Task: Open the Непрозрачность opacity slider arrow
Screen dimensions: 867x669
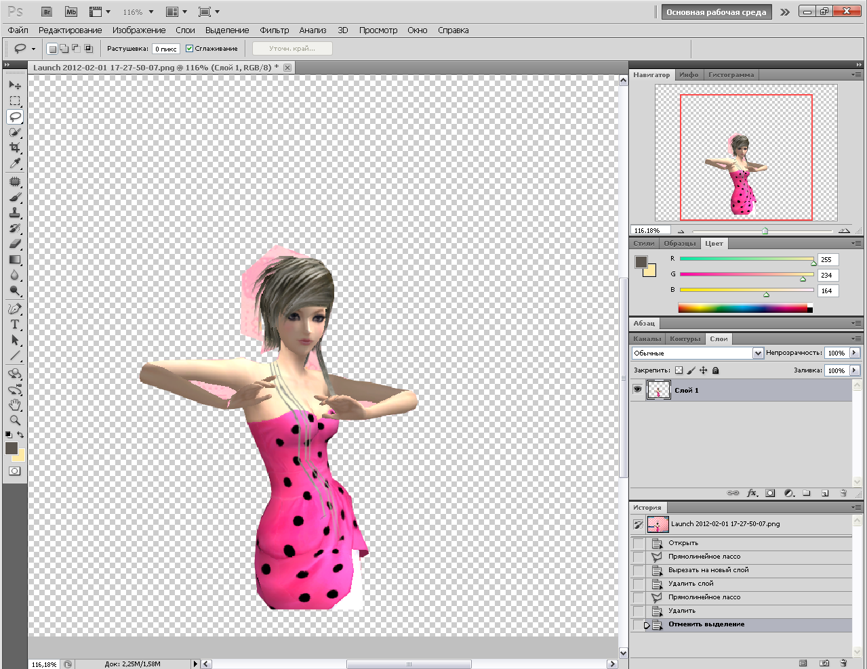Action: (854, 353)
